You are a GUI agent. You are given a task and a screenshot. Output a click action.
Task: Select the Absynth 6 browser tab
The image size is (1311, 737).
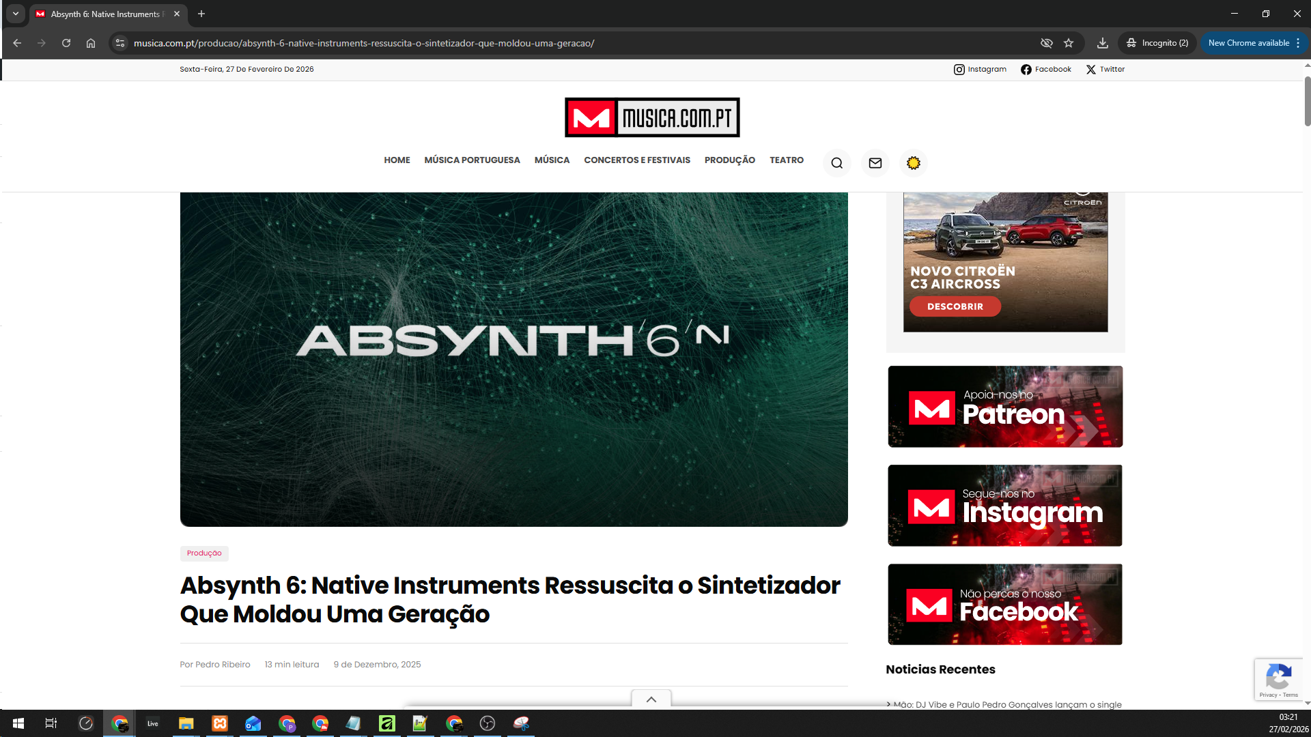tap(108, 14)
